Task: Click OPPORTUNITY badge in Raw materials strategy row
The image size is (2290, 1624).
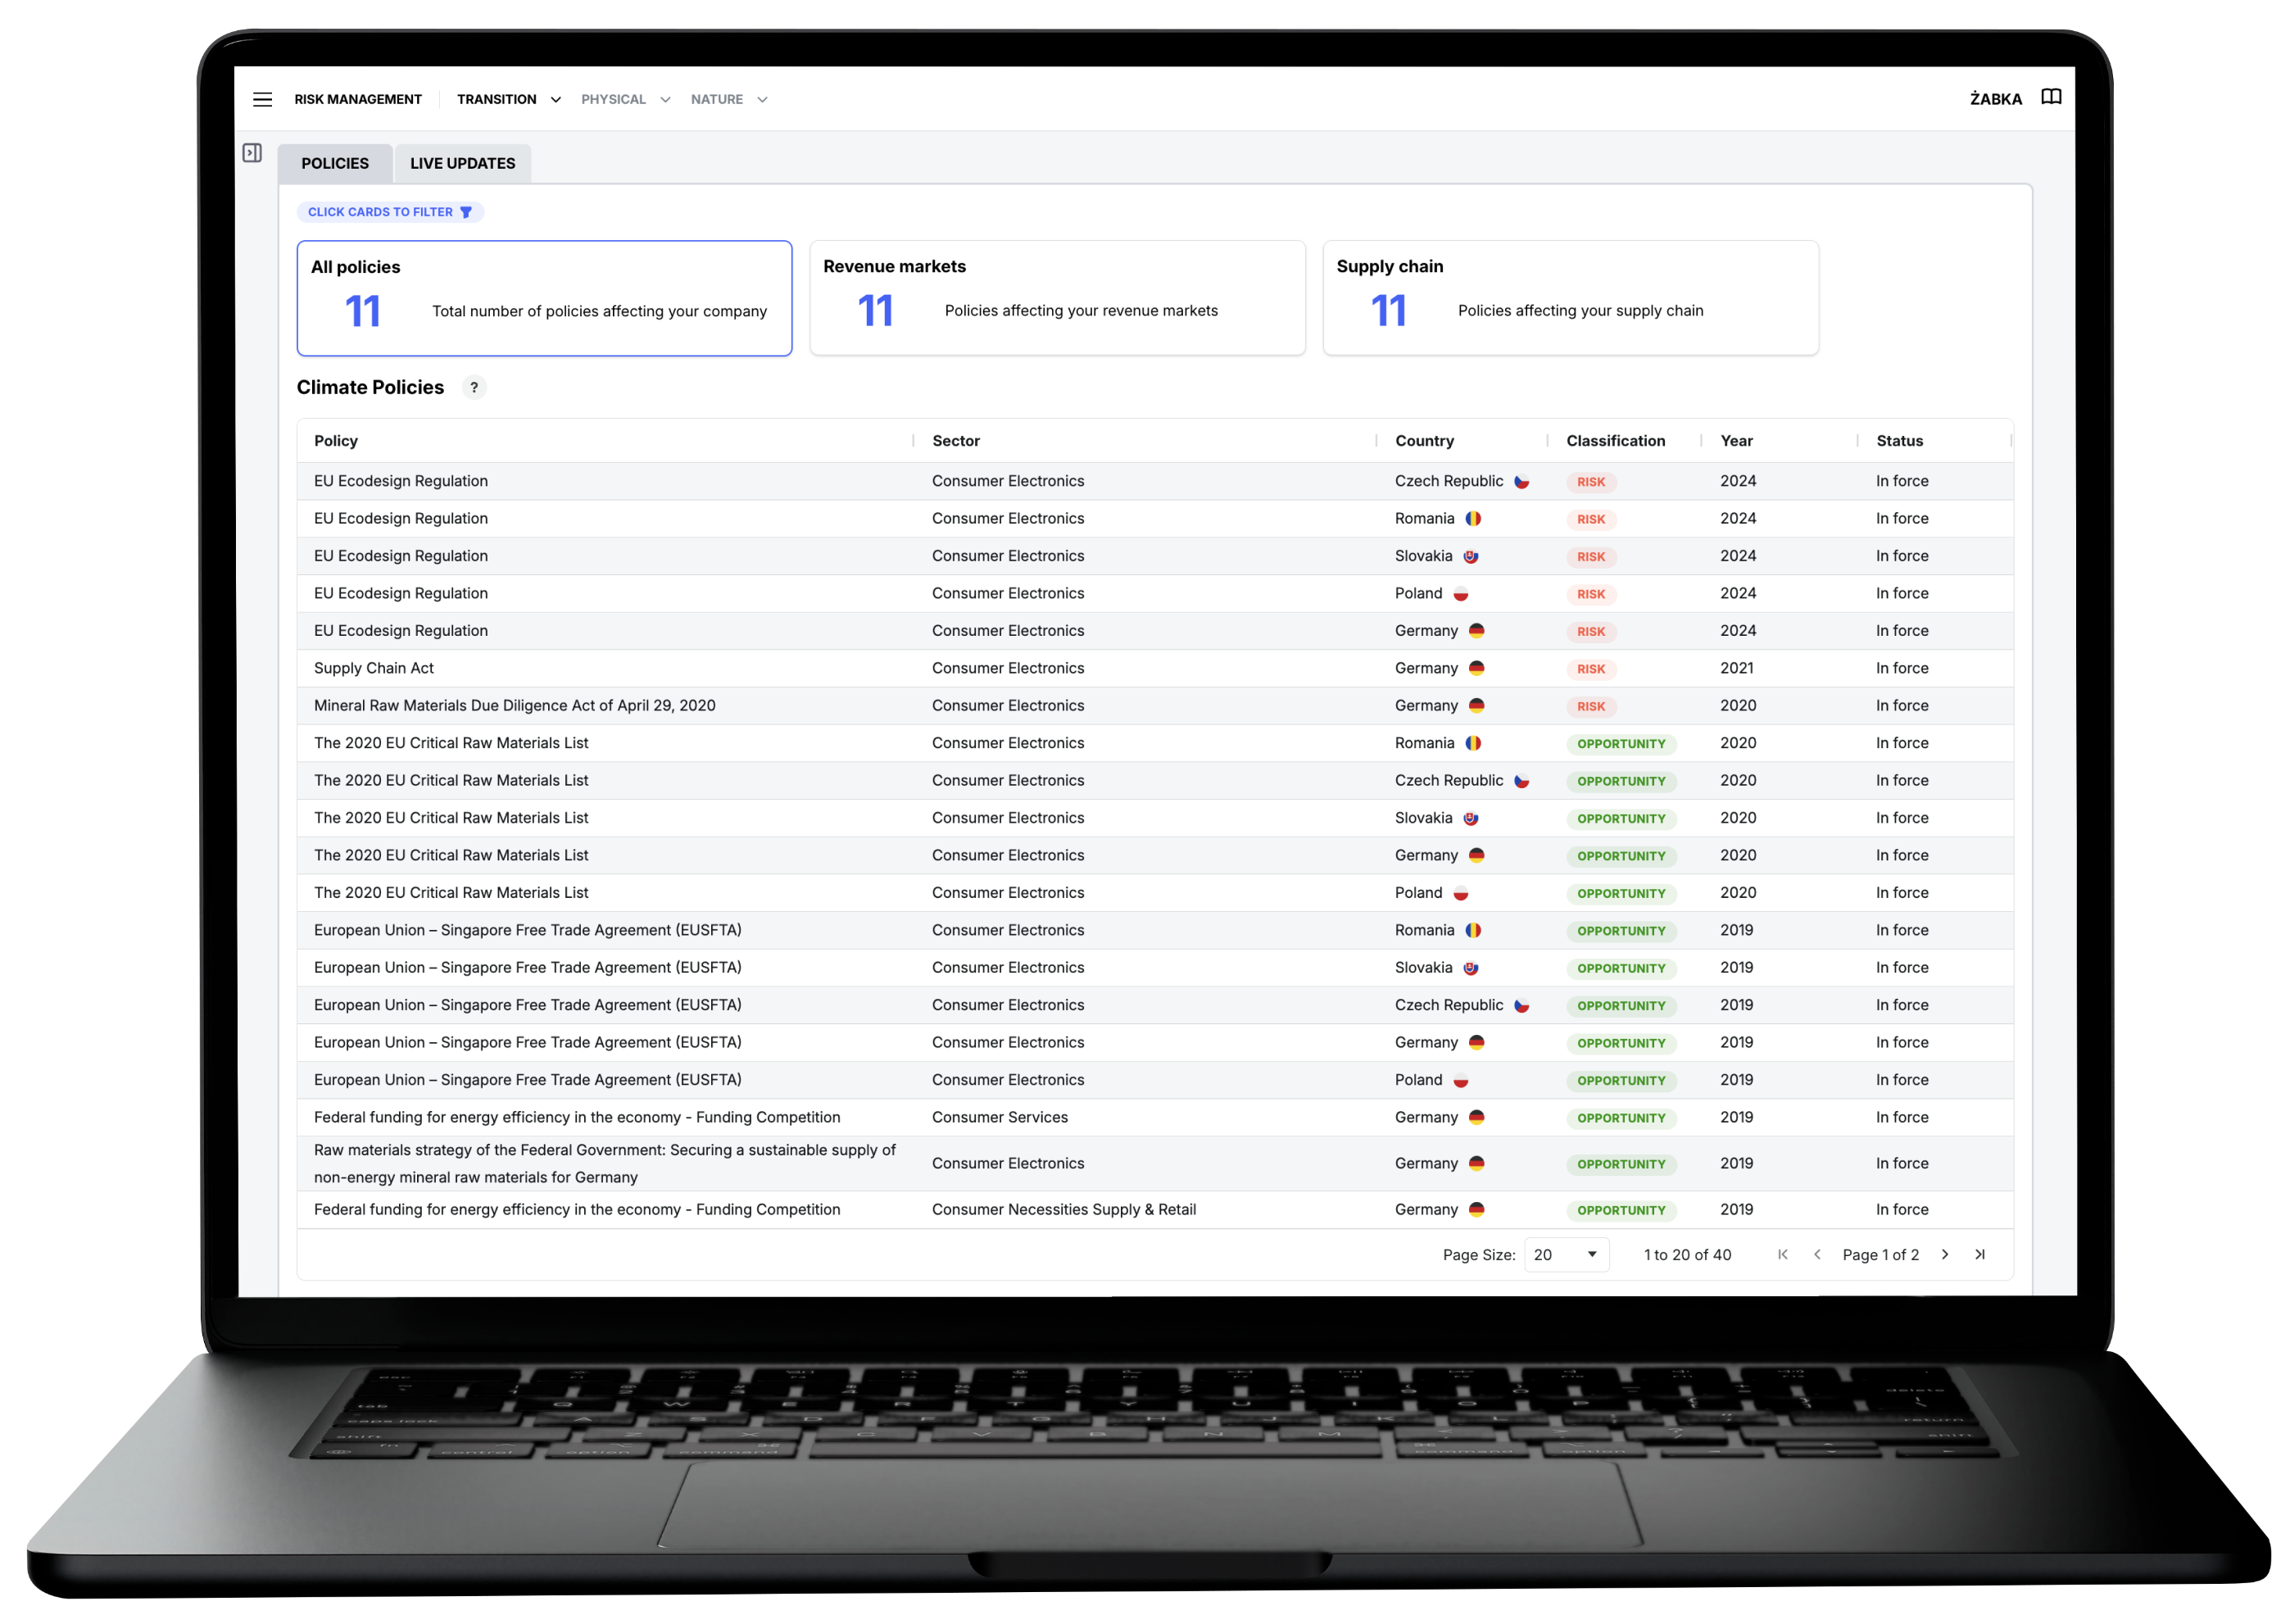Action: 1620,1164
